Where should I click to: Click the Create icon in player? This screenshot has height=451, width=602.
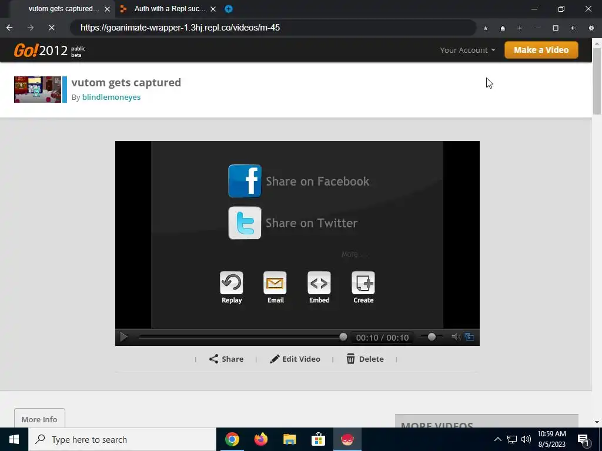[x=363, y=283]
